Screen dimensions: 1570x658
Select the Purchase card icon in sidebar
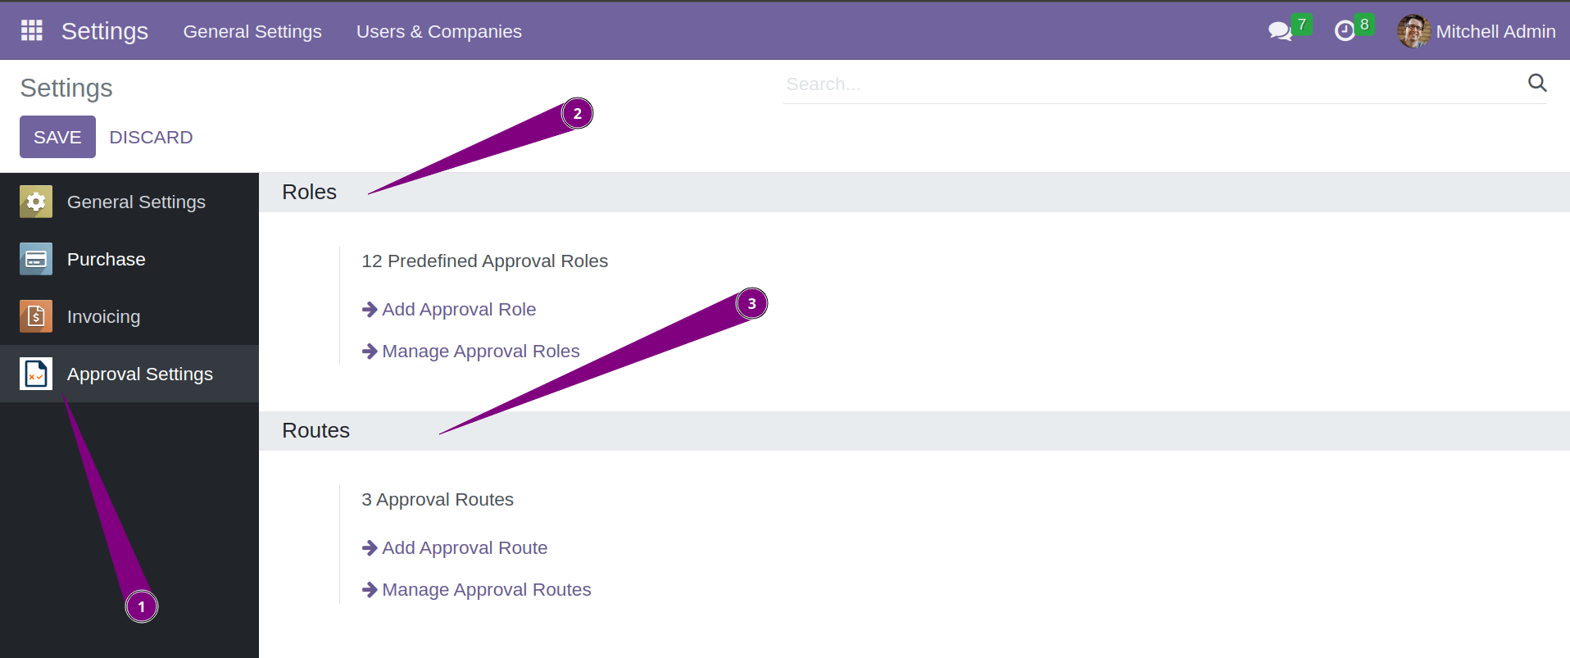pos(35,259)
